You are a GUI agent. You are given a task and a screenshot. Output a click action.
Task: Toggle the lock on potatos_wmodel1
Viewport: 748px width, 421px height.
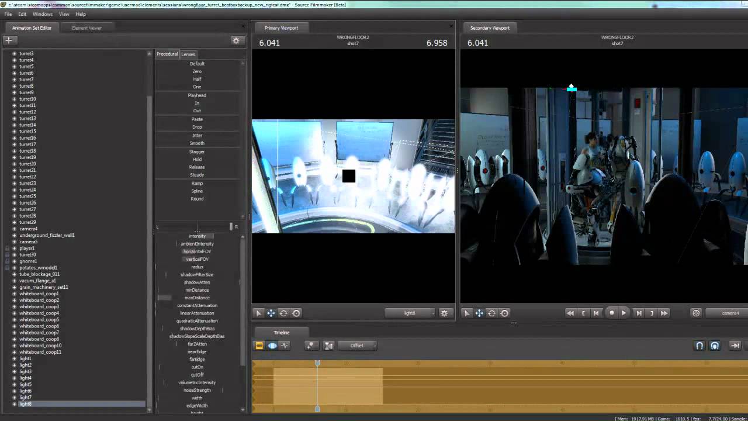[x=7, y=268]
